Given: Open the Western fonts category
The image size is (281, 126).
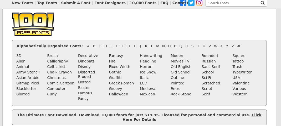Looking at the screenshot, I should [x=240, y=94].
